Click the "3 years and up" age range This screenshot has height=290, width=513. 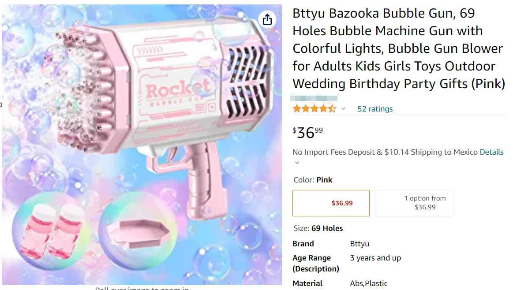[x=375, y=258]
